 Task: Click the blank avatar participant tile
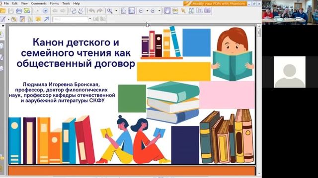[289, 72]
